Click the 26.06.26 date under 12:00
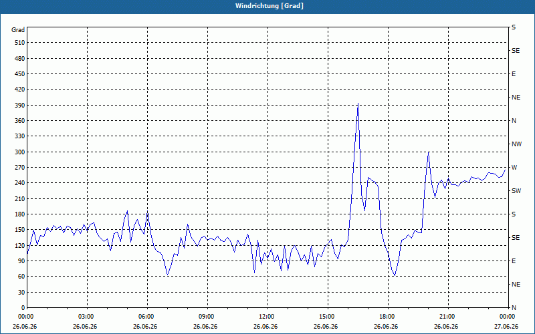 click(265, 327)
